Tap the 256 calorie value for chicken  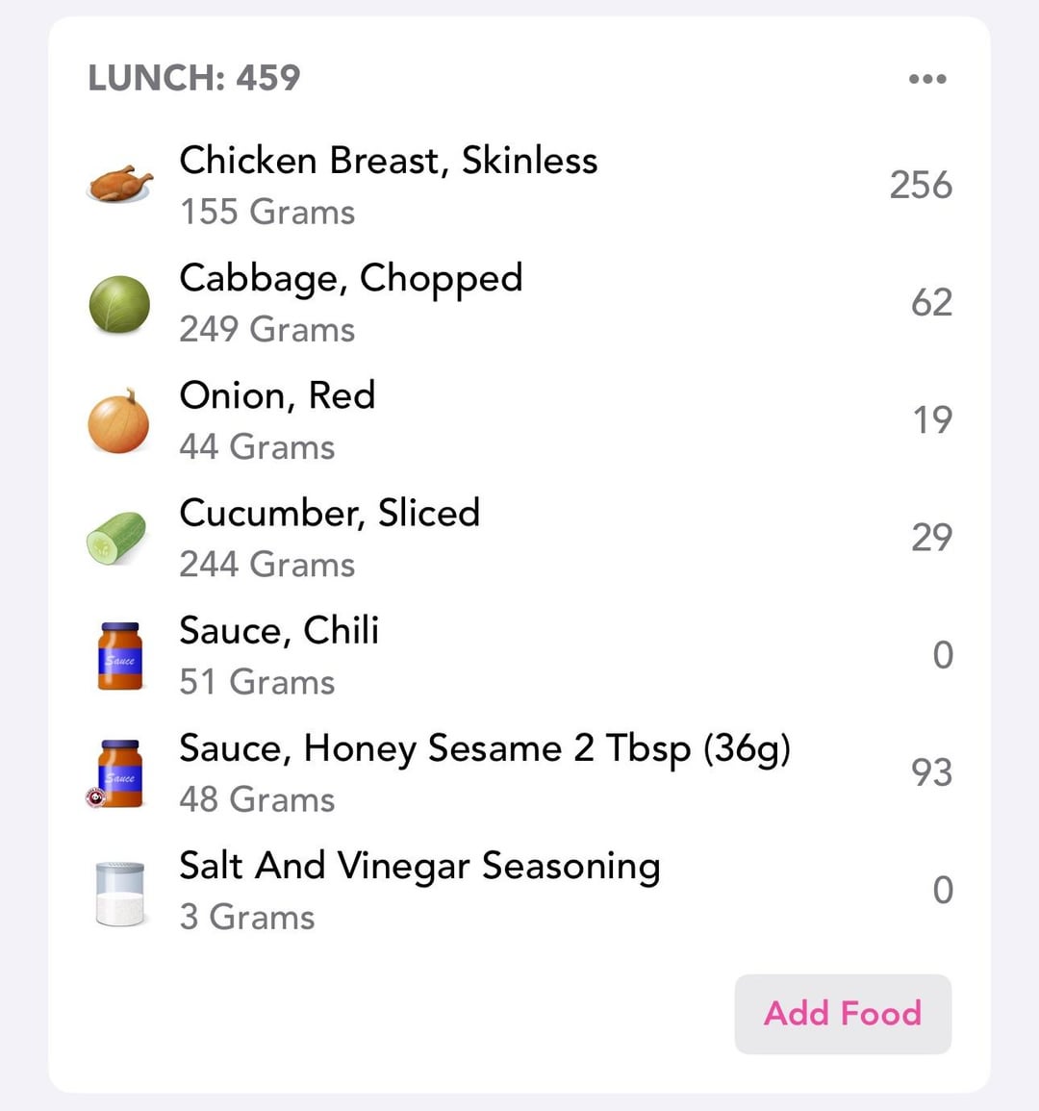[x=920, y=185]
